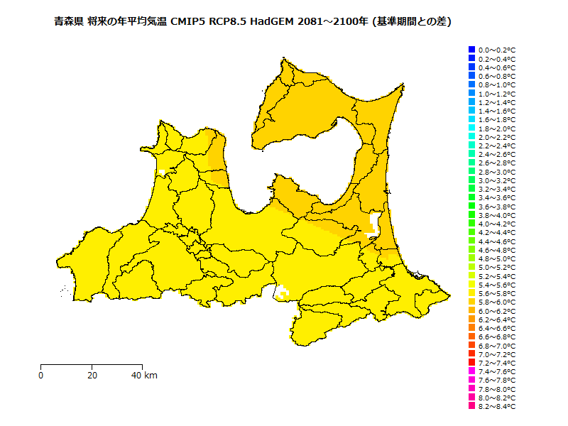Click the 8.0~8.2°C legend swatch
The image size is (568, 426).
tap(471, 397)
